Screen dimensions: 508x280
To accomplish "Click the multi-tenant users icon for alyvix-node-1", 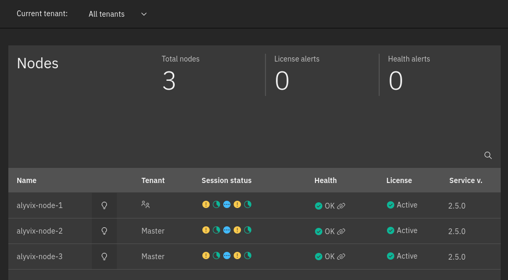I will pyautogui.click(x=146, y=205).
